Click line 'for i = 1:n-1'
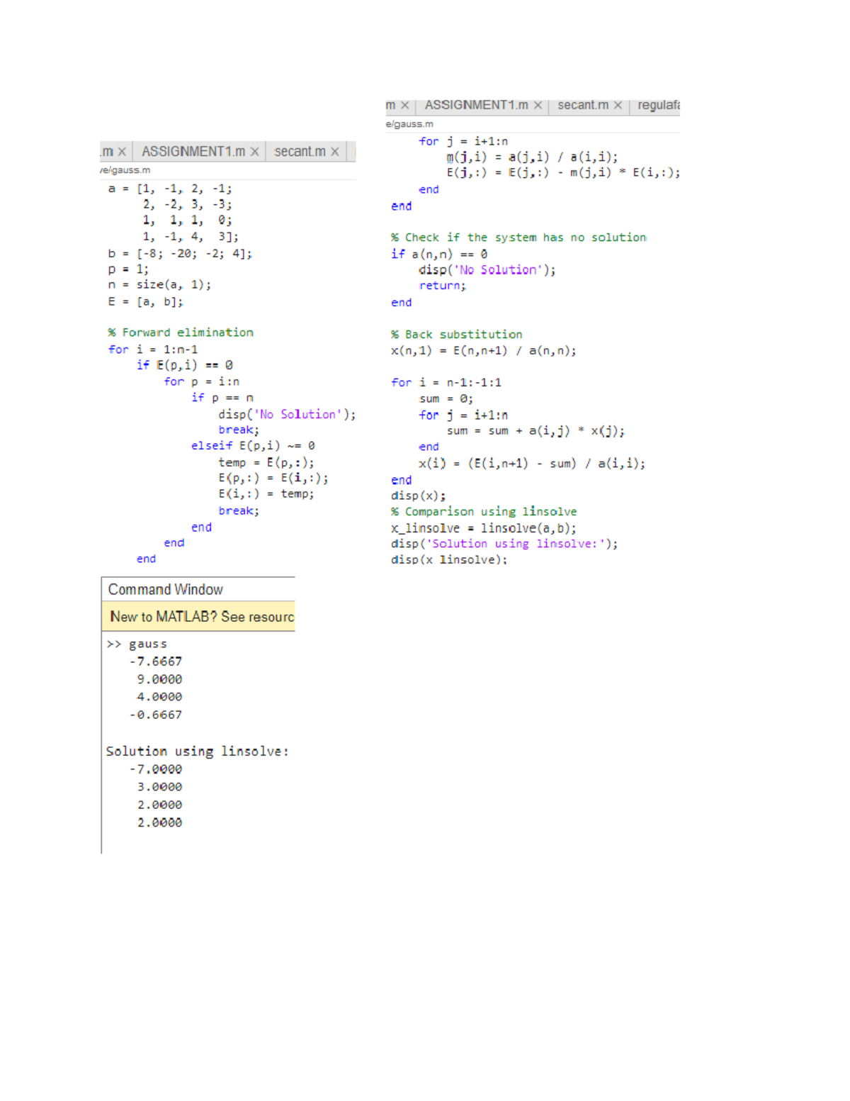Viewport: 850px width, 1101px height. coord(153,350)
